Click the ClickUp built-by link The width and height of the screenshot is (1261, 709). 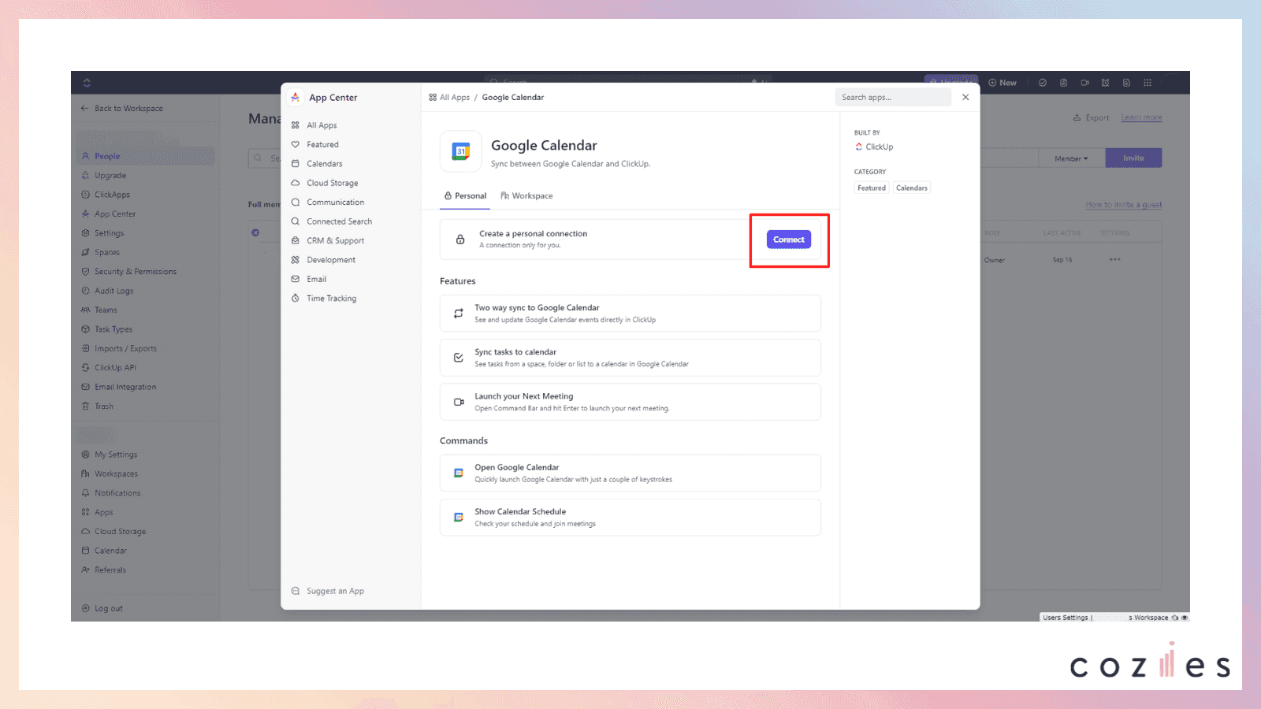[x=874, y=147]
